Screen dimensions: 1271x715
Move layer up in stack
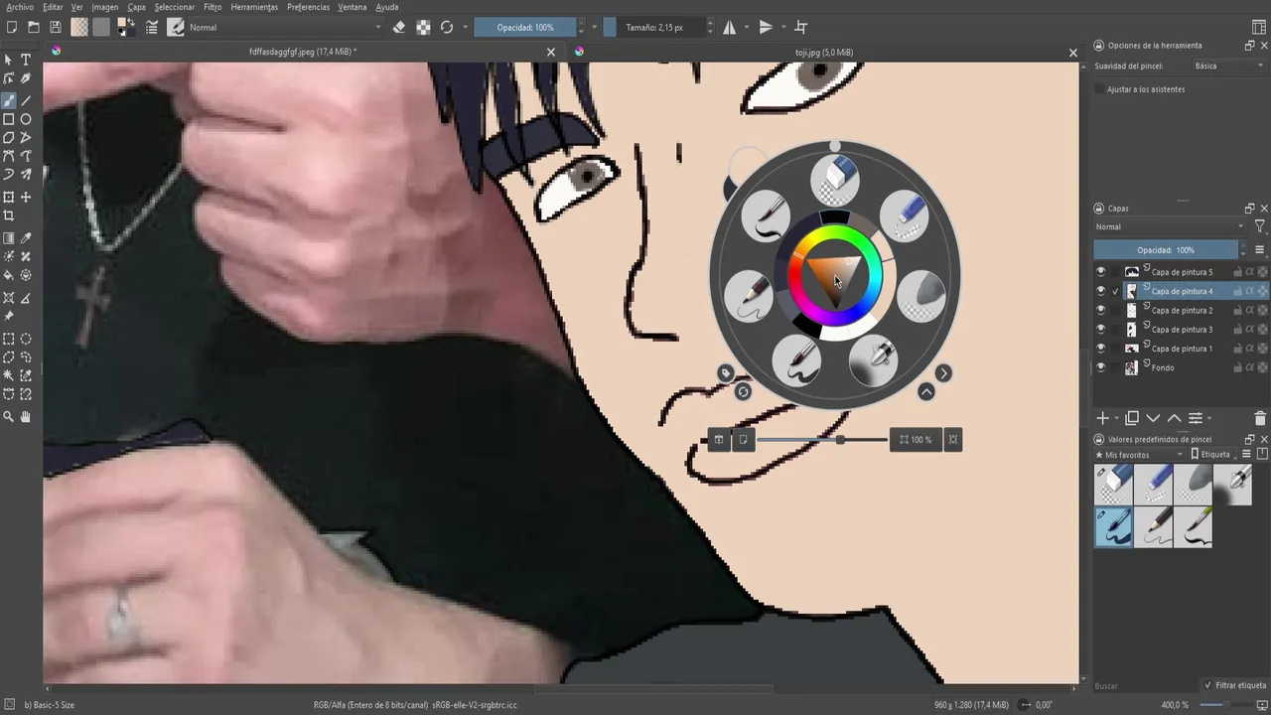(x=1174, y=418)
